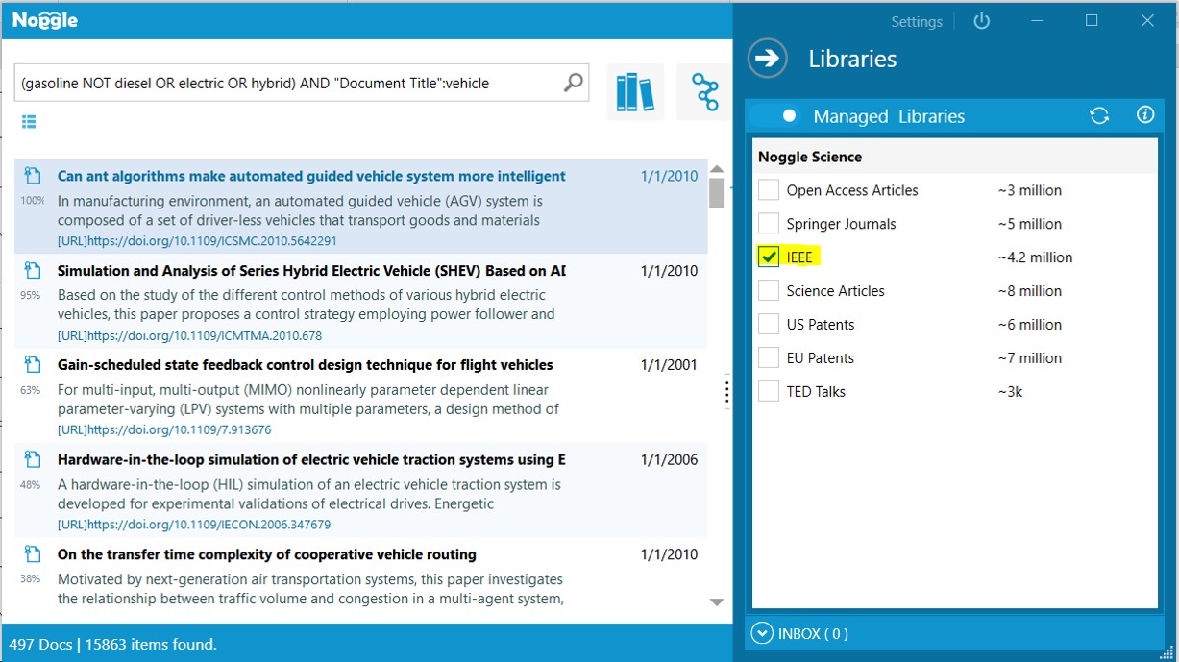The width and height of the screenshot is (1179, 662).
Task: Open the hardware-in-the-loop simulation title
Action: [311, 459]
